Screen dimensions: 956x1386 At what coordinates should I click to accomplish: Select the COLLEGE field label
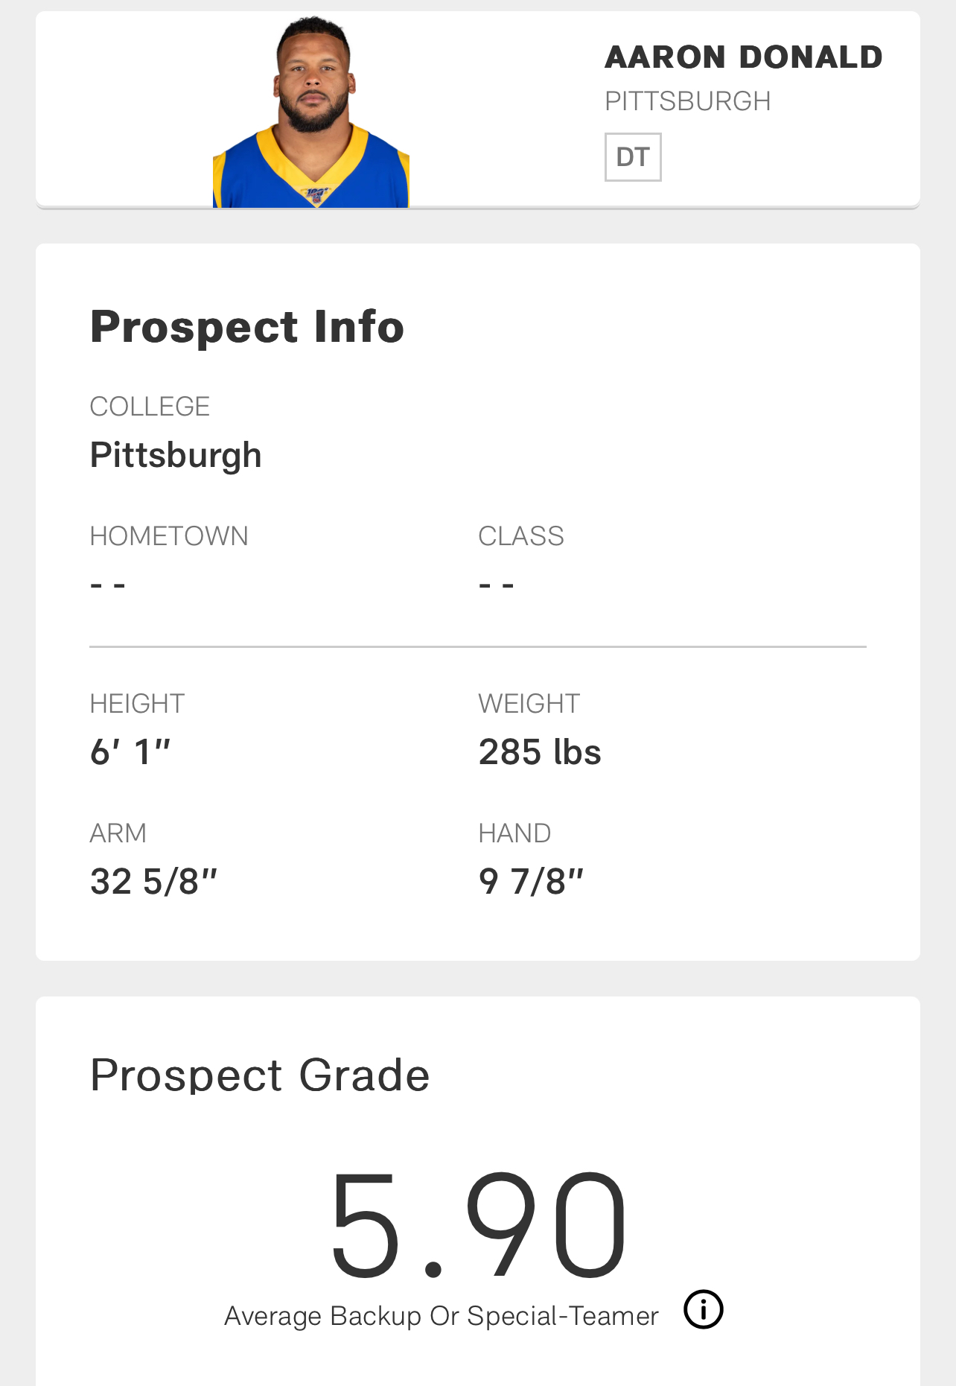click(x=150, y=407)
